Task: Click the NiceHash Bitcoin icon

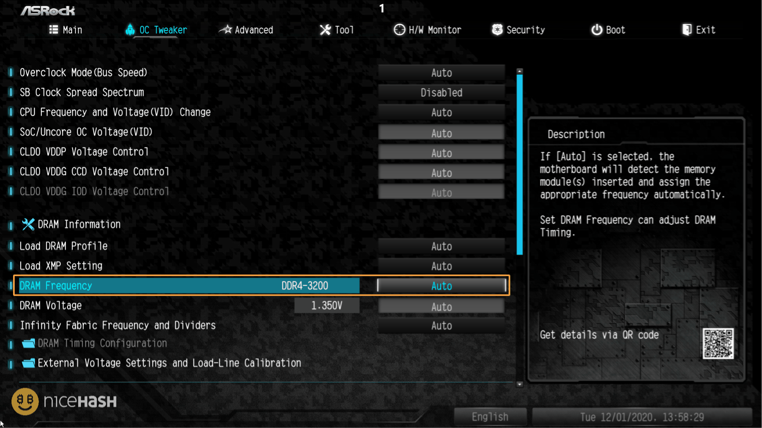Action: click(25, 402)
